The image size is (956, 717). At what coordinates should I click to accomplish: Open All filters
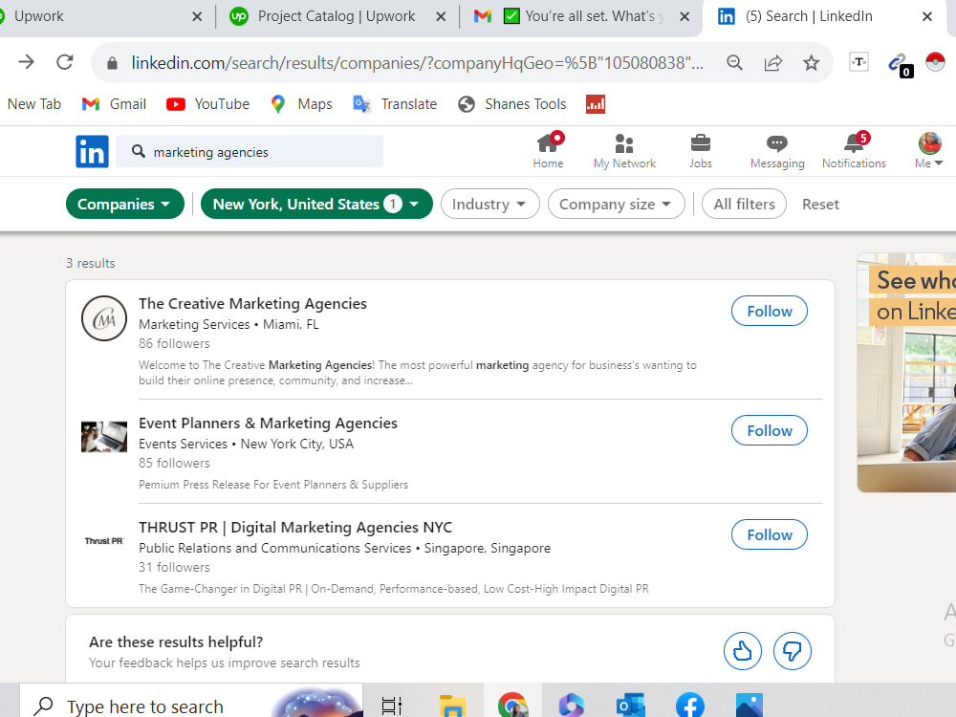[x=744, y=204]
